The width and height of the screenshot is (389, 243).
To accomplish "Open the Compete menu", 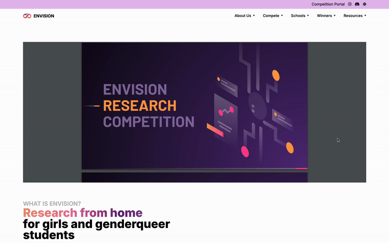I will 271,16.
